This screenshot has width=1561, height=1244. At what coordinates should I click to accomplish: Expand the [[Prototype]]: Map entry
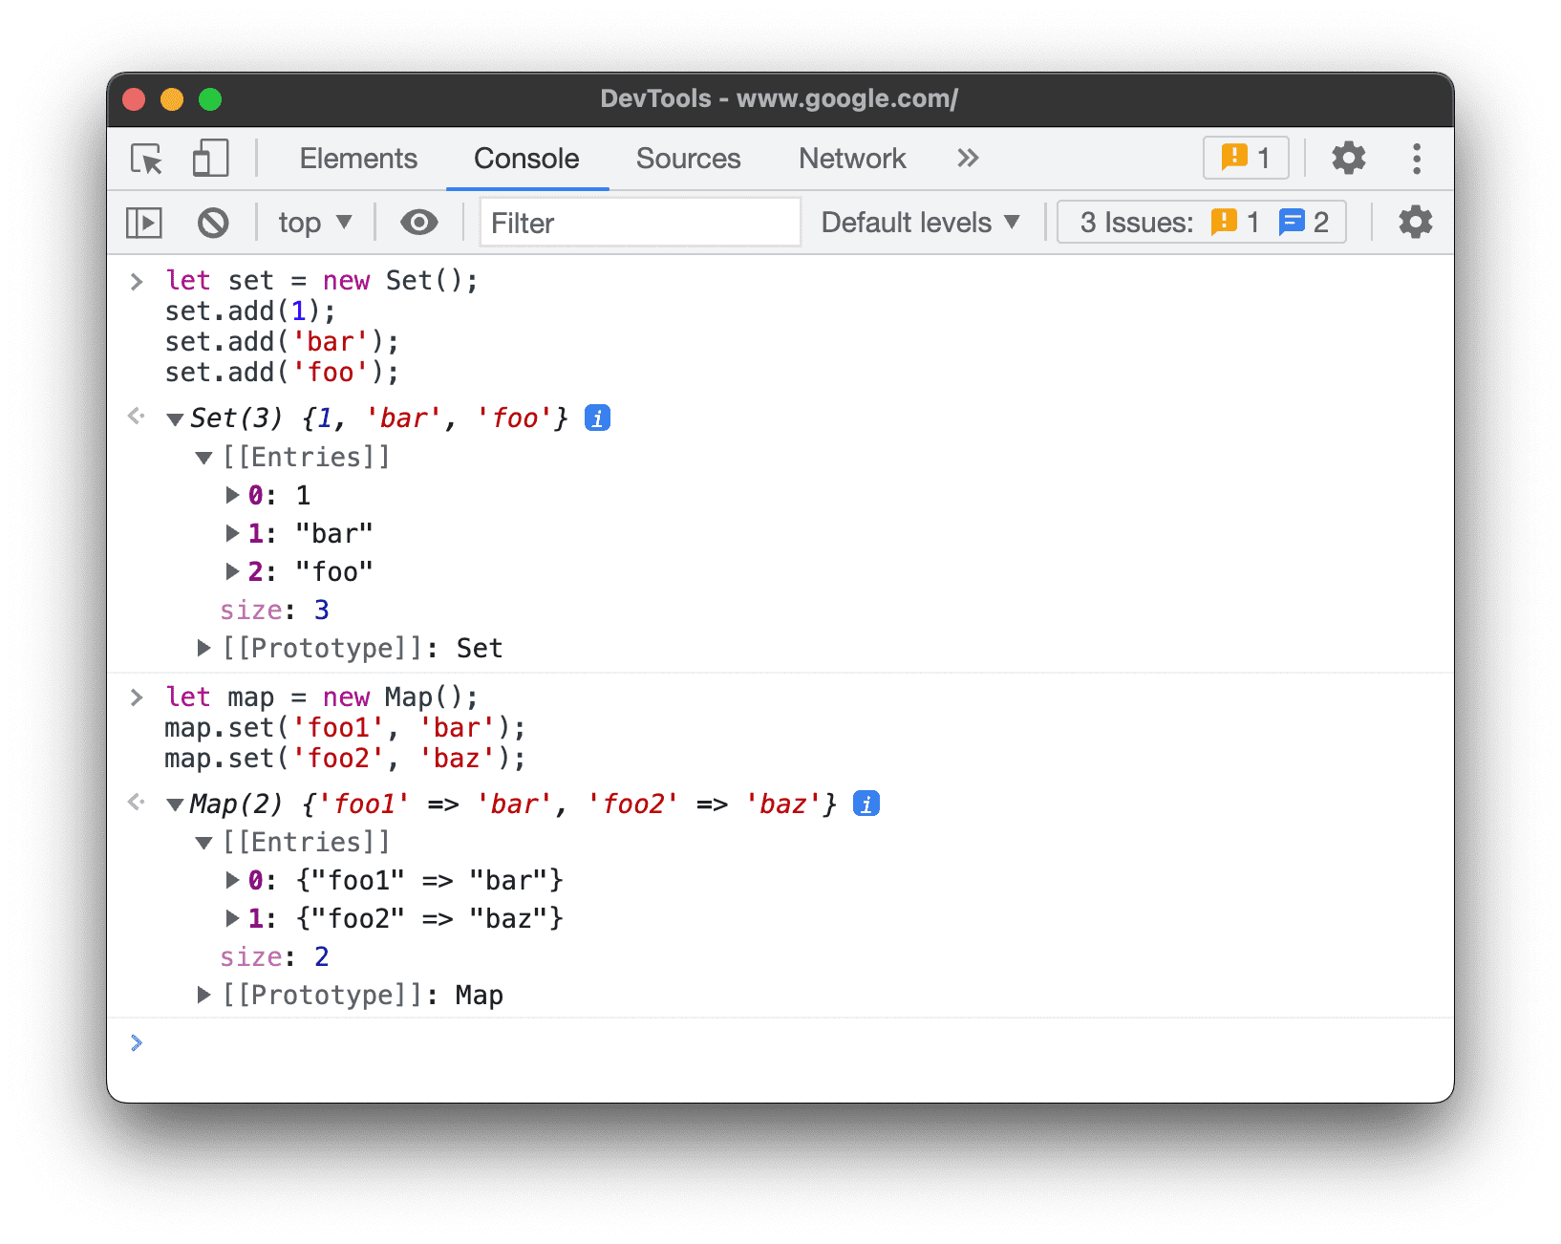pyautogui.click(x=203, y=996)
